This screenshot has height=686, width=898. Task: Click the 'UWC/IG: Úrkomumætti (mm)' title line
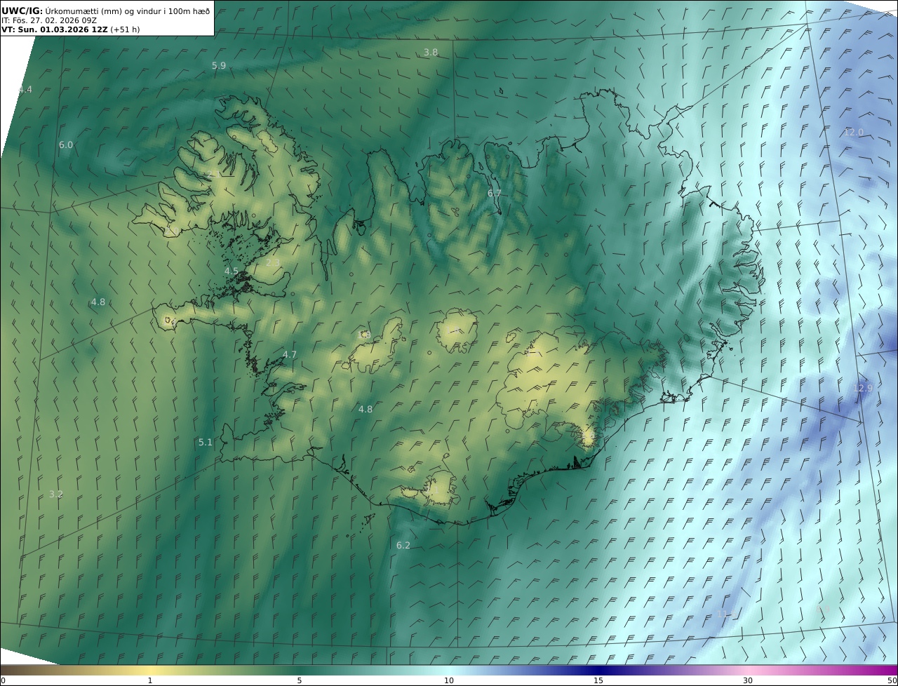click(105, 11)
